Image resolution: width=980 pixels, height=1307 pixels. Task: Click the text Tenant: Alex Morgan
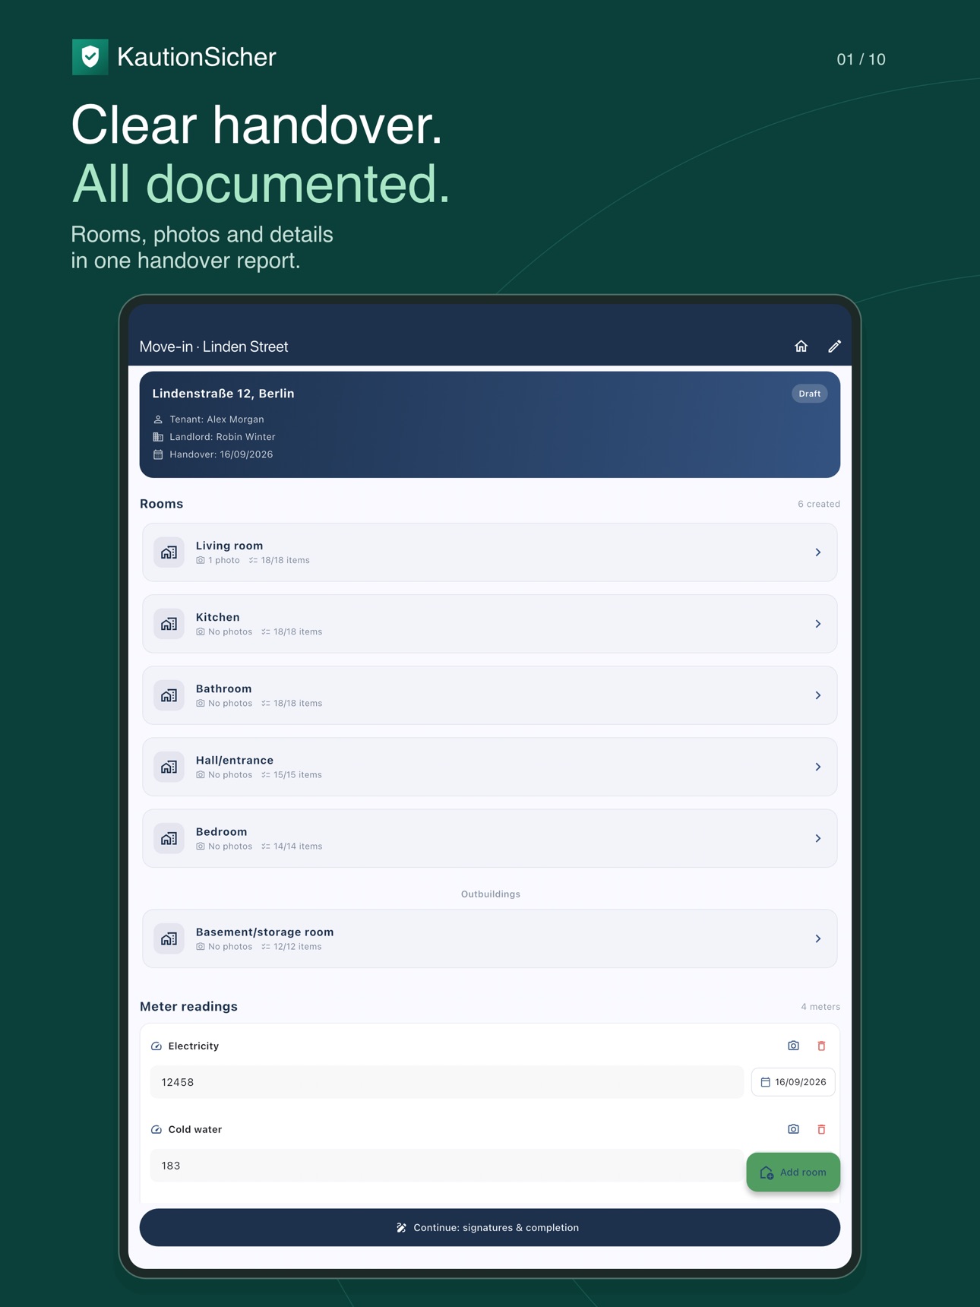(x=217, y=419)
